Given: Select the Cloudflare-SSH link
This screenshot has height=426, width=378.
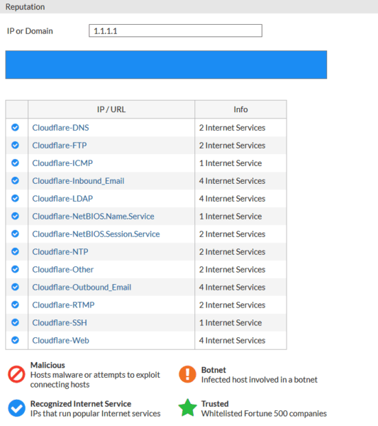Looking at the screenshot, I should (60, 323).
